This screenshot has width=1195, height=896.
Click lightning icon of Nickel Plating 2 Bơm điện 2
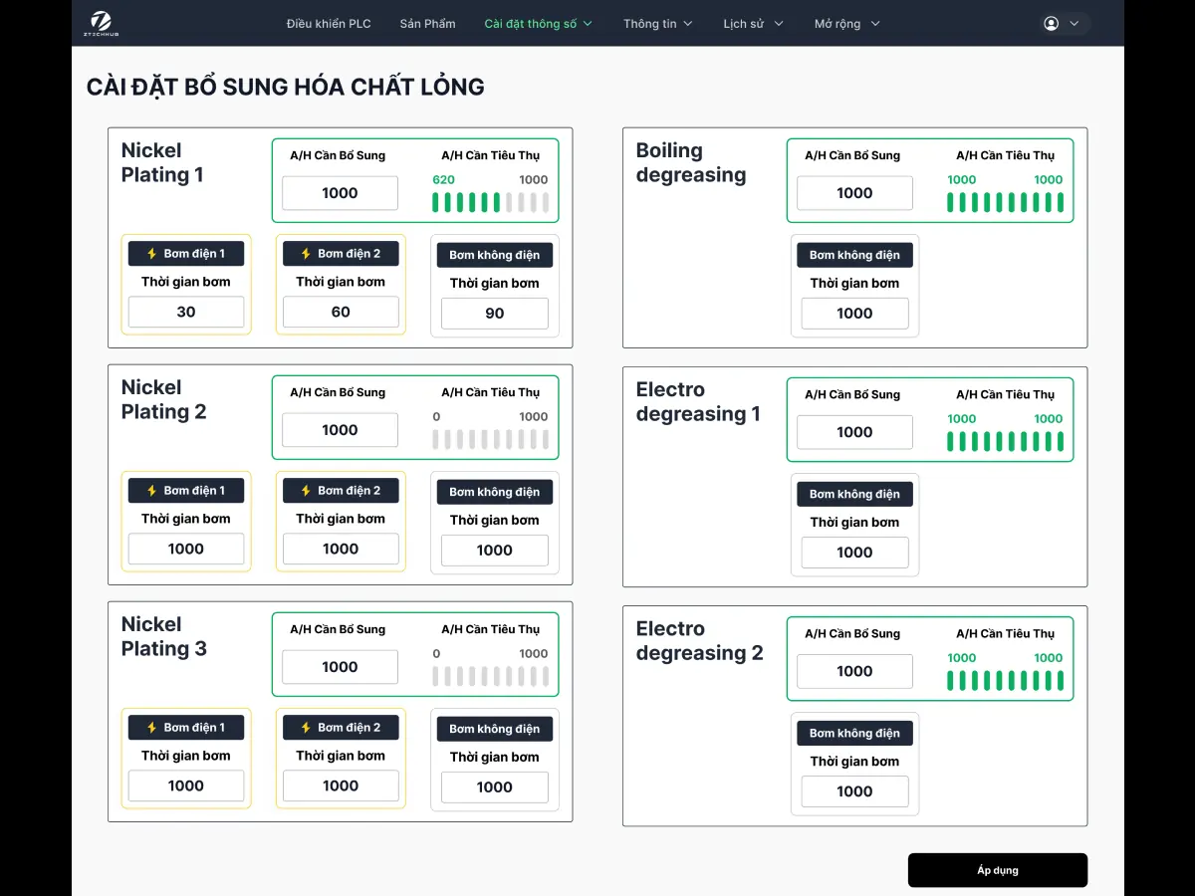coord(306,491)
